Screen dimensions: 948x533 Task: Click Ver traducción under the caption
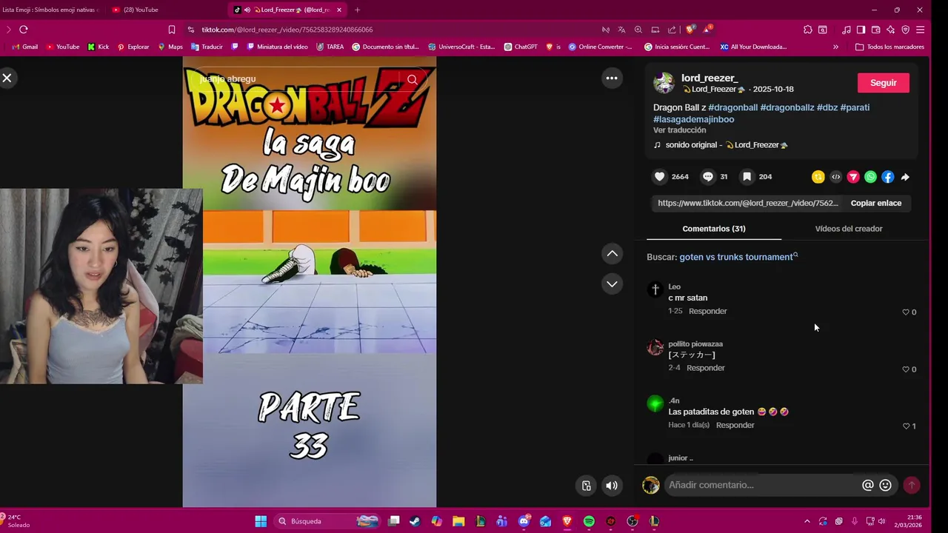(x=679, y=130)
